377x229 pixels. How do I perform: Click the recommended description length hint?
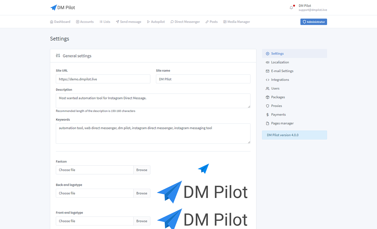pos(95,111)
